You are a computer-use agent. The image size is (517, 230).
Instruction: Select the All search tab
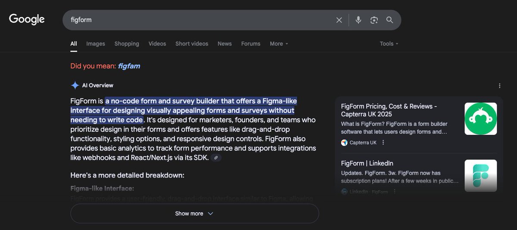[74, 44]
